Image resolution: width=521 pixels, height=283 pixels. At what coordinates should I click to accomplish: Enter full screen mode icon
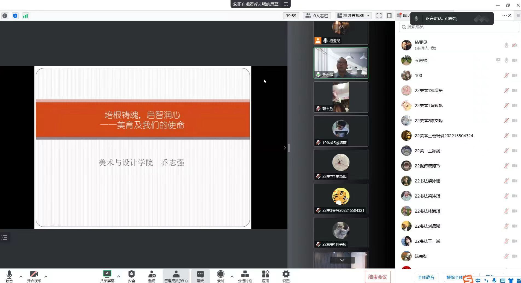379,16
